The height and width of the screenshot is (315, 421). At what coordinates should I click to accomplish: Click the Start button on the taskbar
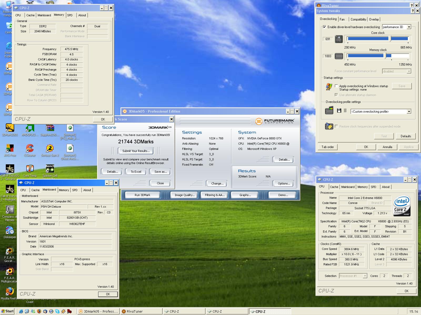(x=7, y=311)
